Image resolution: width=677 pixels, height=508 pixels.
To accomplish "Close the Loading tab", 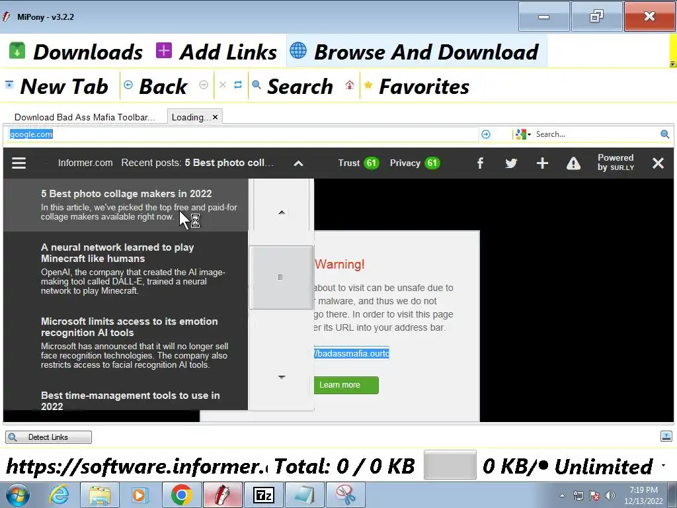I will coord(215,117).
